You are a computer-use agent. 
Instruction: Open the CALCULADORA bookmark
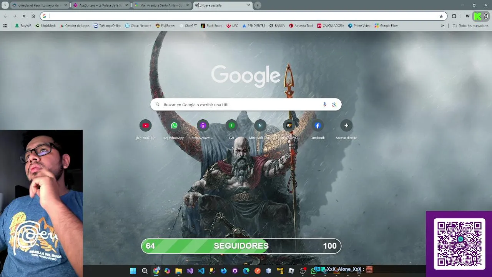[x=330, y=26]
